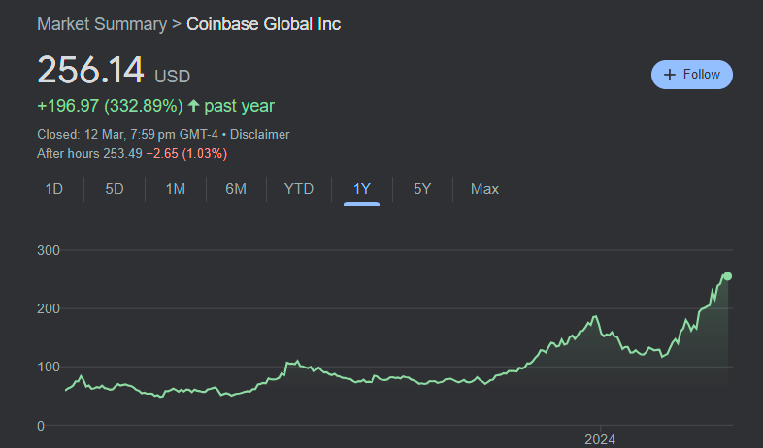Switch chart to 5Y range
This screenshot has width=763, height=448.
tap(422, 189)
